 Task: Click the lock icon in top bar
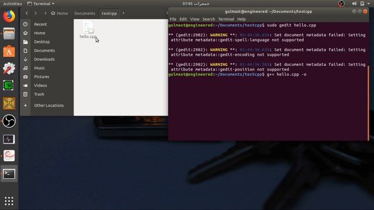pyautogui.click(x=362, y=3)
